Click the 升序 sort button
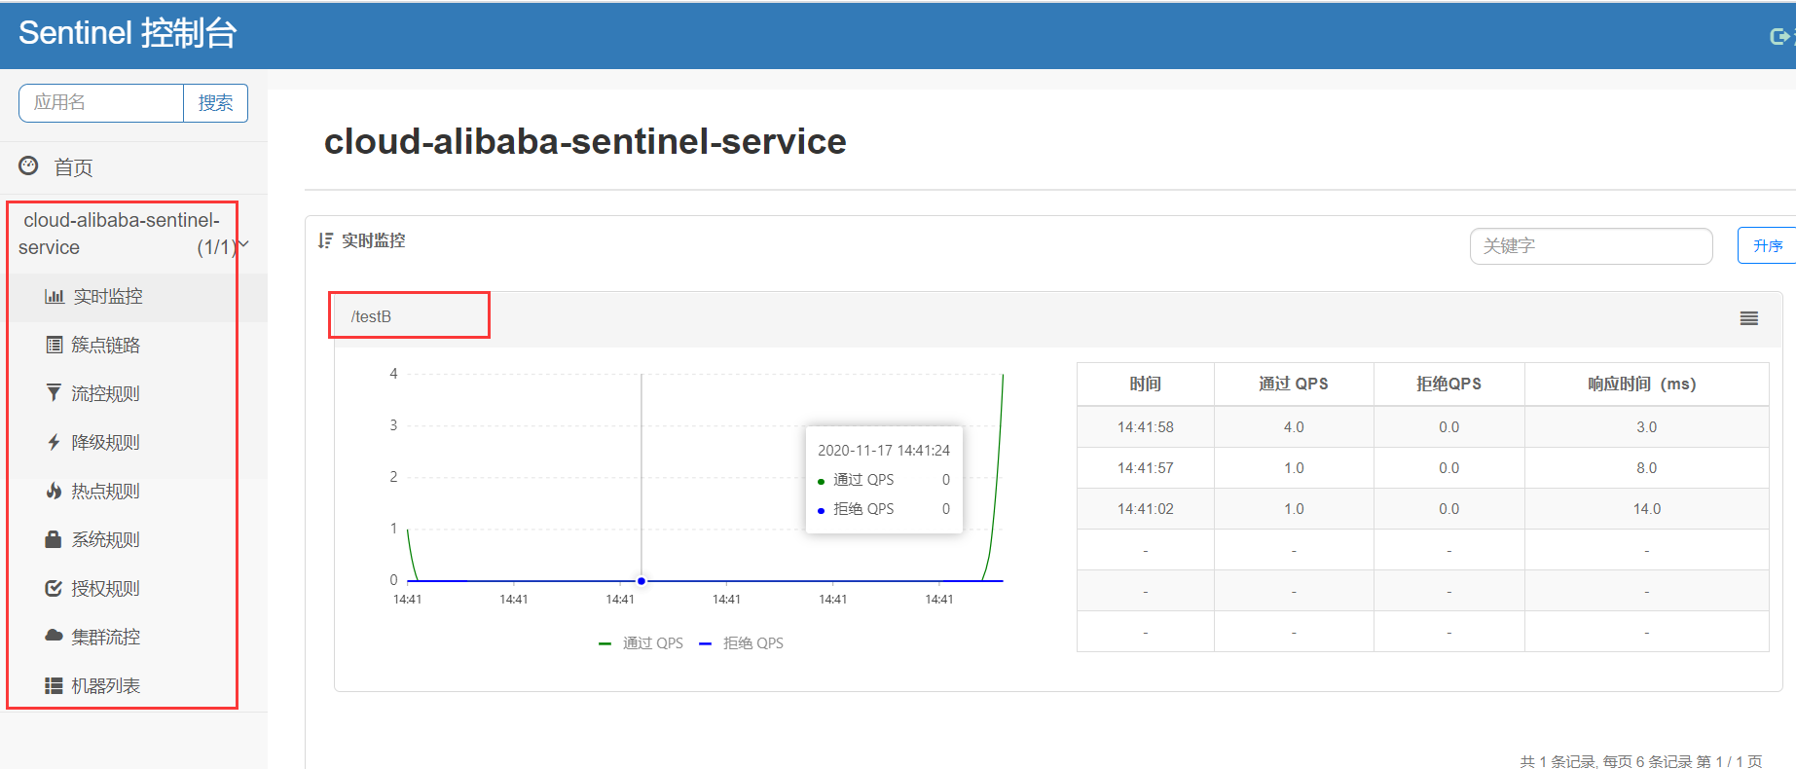 [1767, 245]
